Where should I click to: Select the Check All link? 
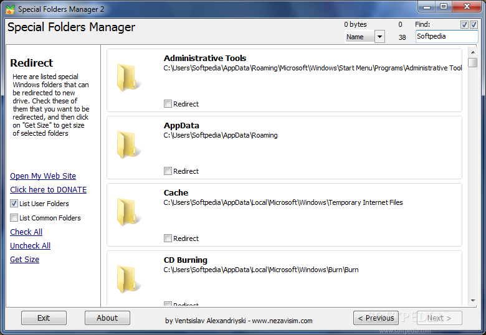(x=26, y=232)
